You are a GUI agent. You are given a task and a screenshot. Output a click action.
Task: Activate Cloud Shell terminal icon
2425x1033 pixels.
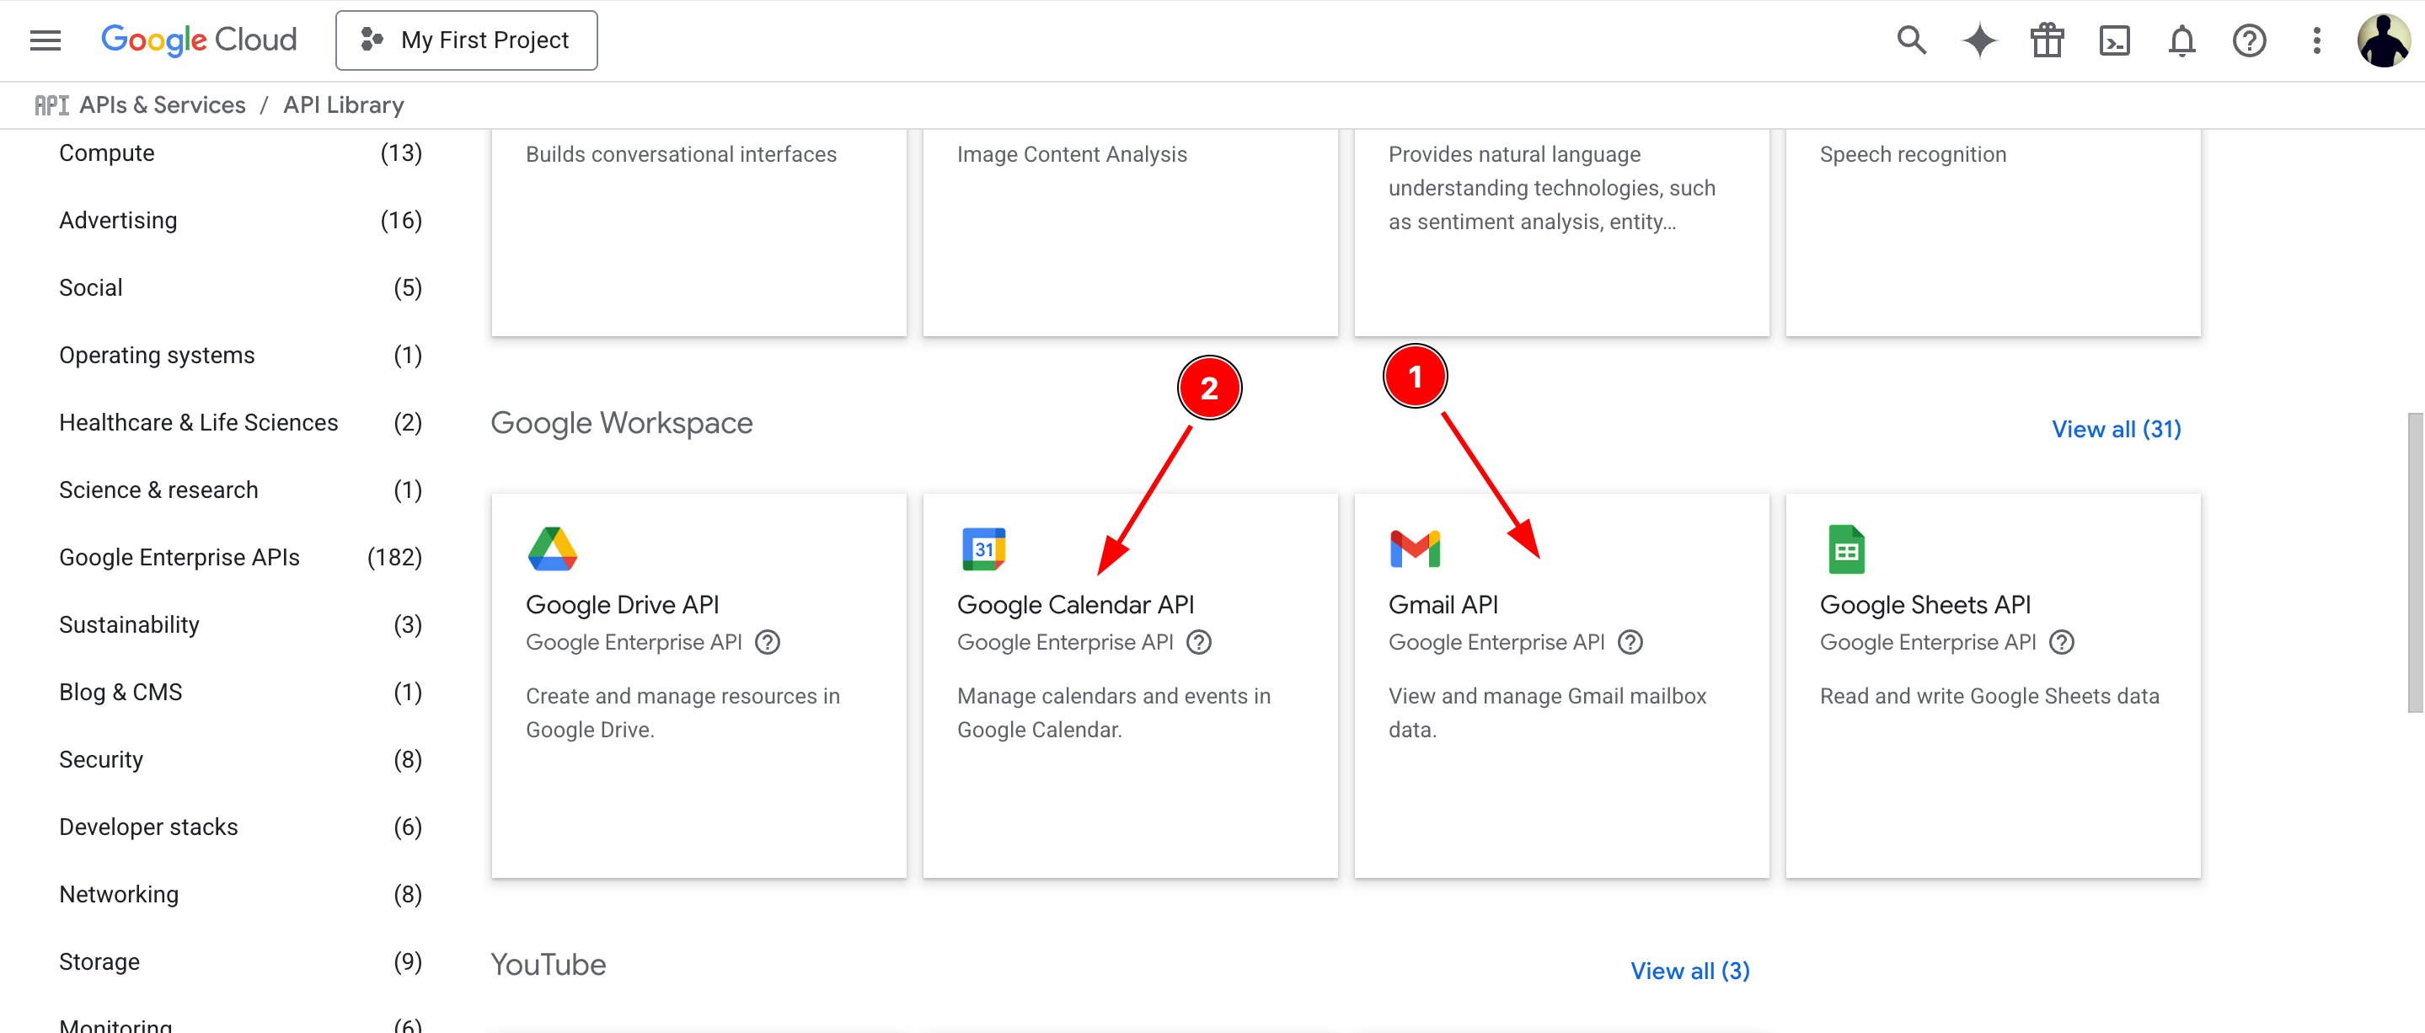click(x=2114, y=40)
